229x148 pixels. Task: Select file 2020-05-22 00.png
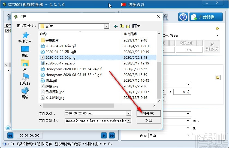point(98,57)
